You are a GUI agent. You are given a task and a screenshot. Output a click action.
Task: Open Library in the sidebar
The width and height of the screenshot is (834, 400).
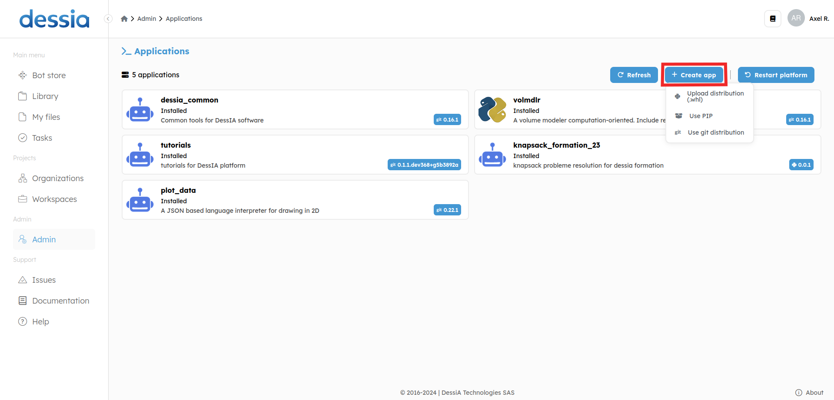tap(54, 96)
